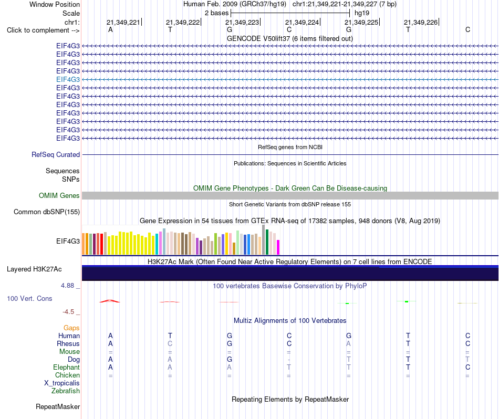Click the Zebrafish species label

coord(66,391)
